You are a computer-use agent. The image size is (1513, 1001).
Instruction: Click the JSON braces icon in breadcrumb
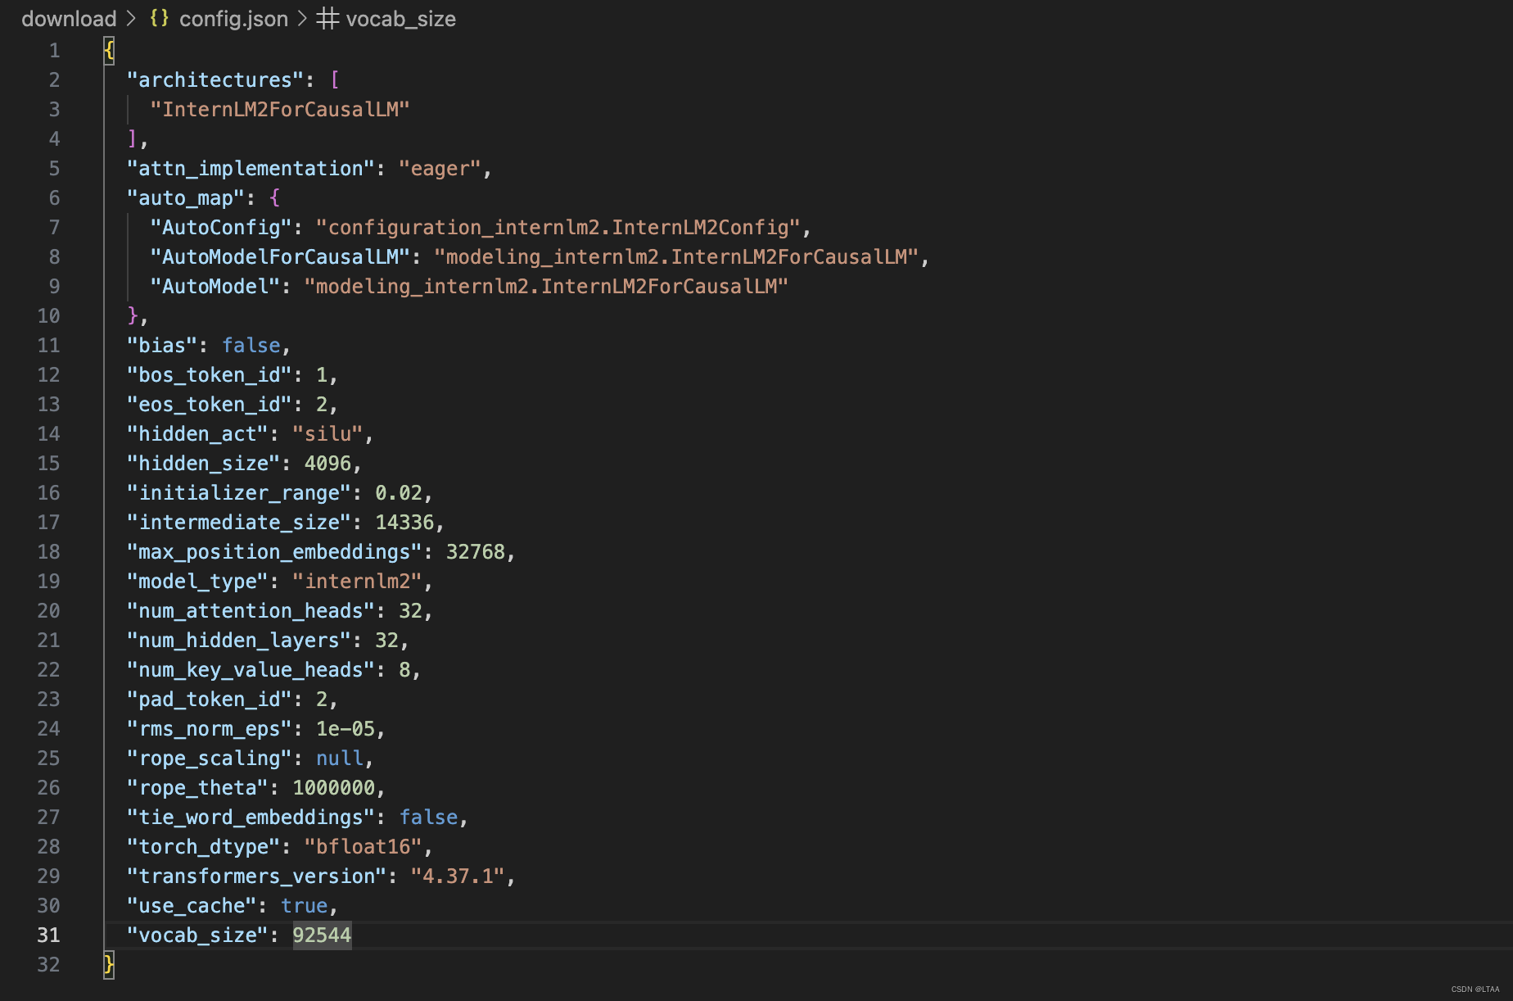coord(159,18)
